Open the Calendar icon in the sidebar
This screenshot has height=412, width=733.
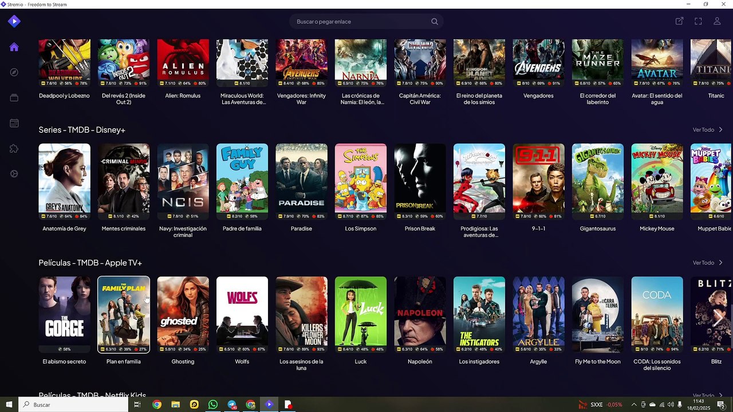point(14,123)
